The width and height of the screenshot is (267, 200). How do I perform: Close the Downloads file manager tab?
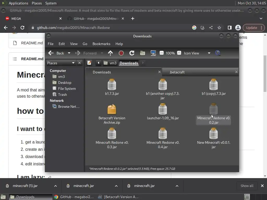[159, 72]
